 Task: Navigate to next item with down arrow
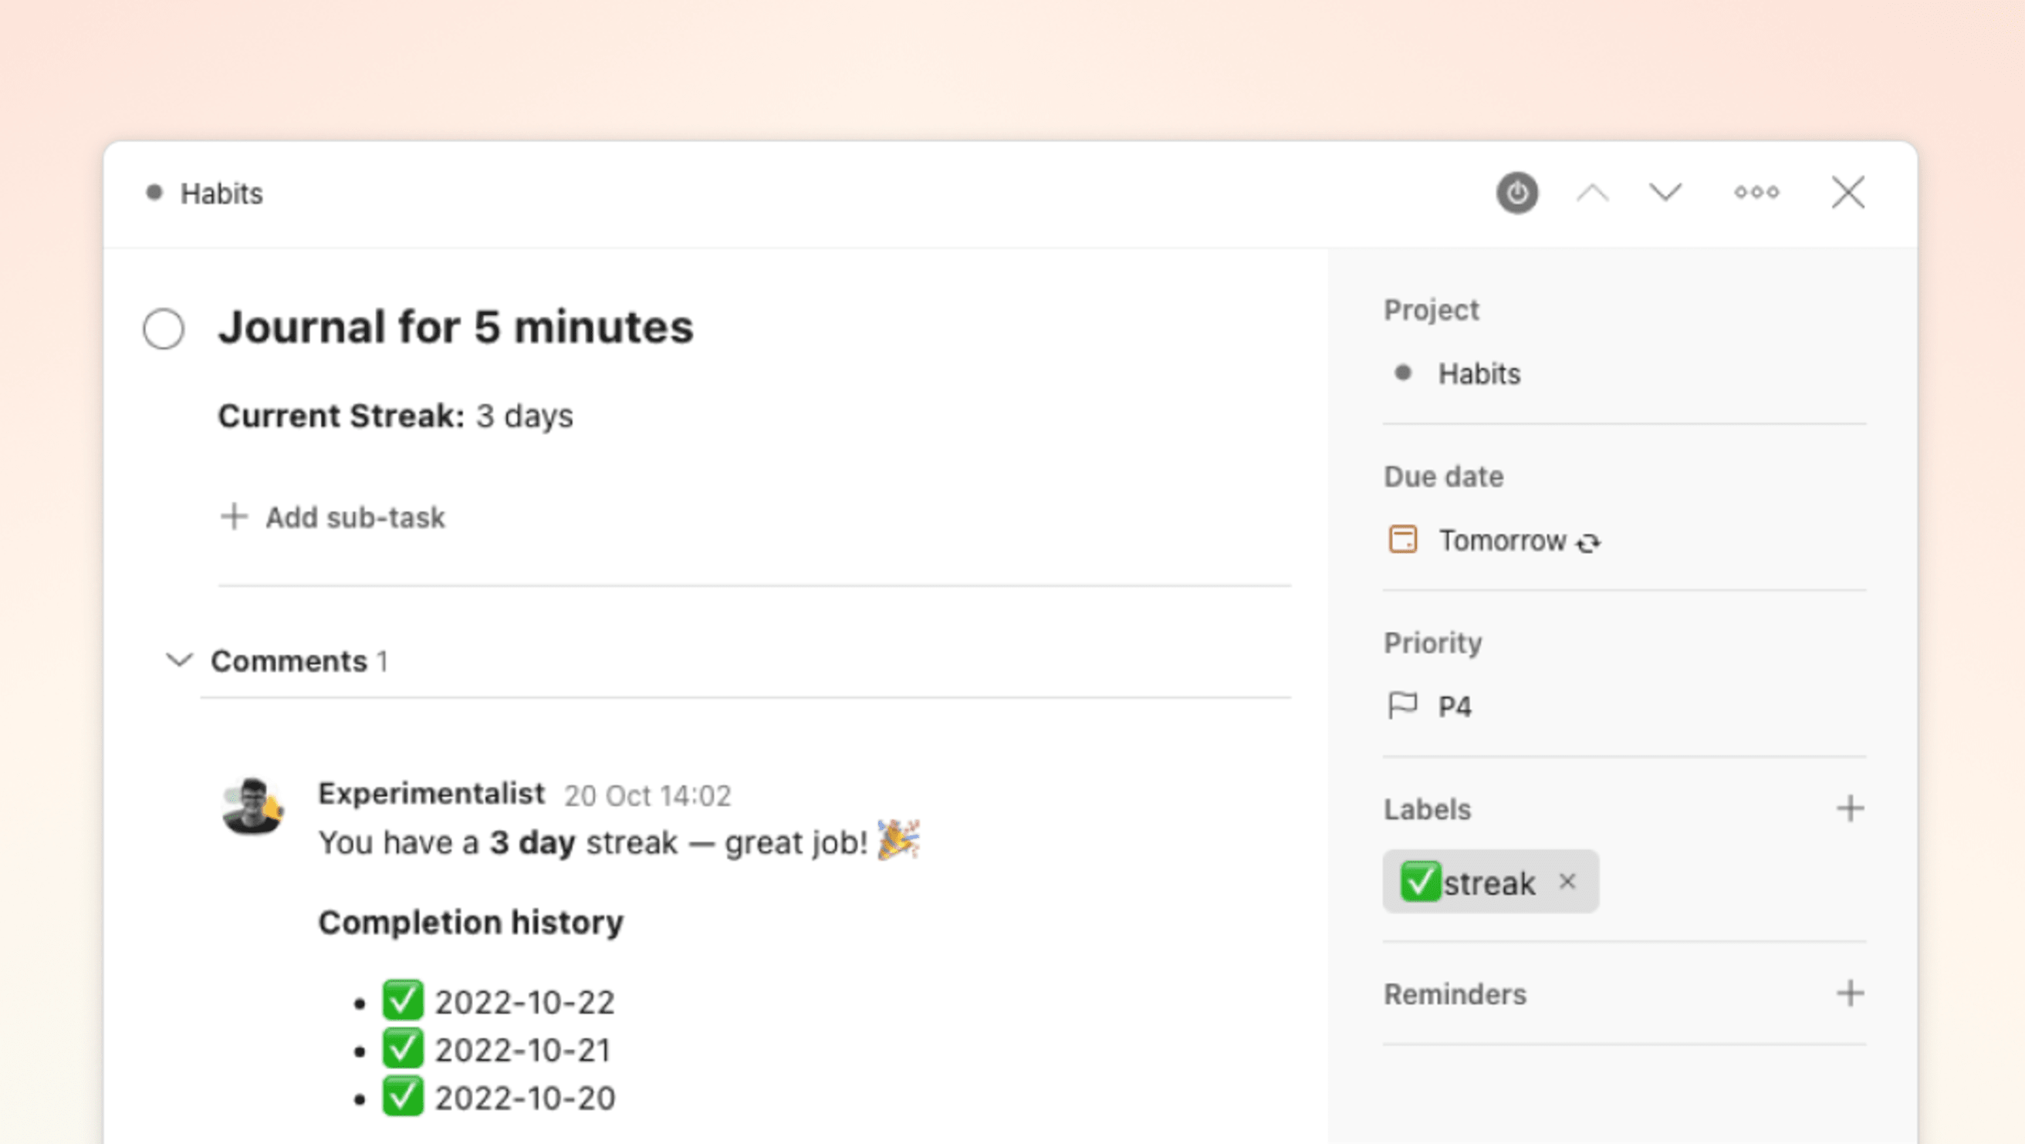(1663, 192)
